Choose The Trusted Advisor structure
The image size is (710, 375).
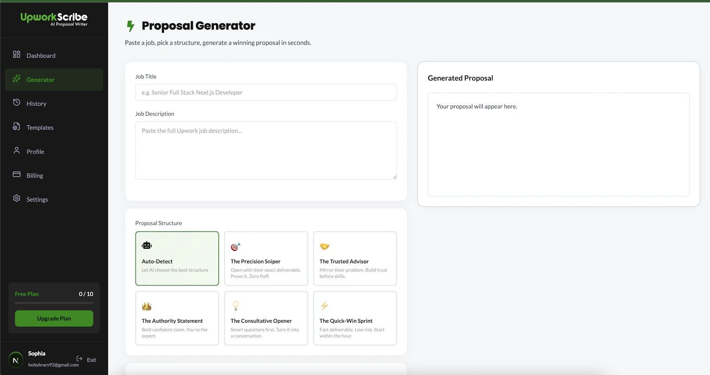click(x=355, y=258)
